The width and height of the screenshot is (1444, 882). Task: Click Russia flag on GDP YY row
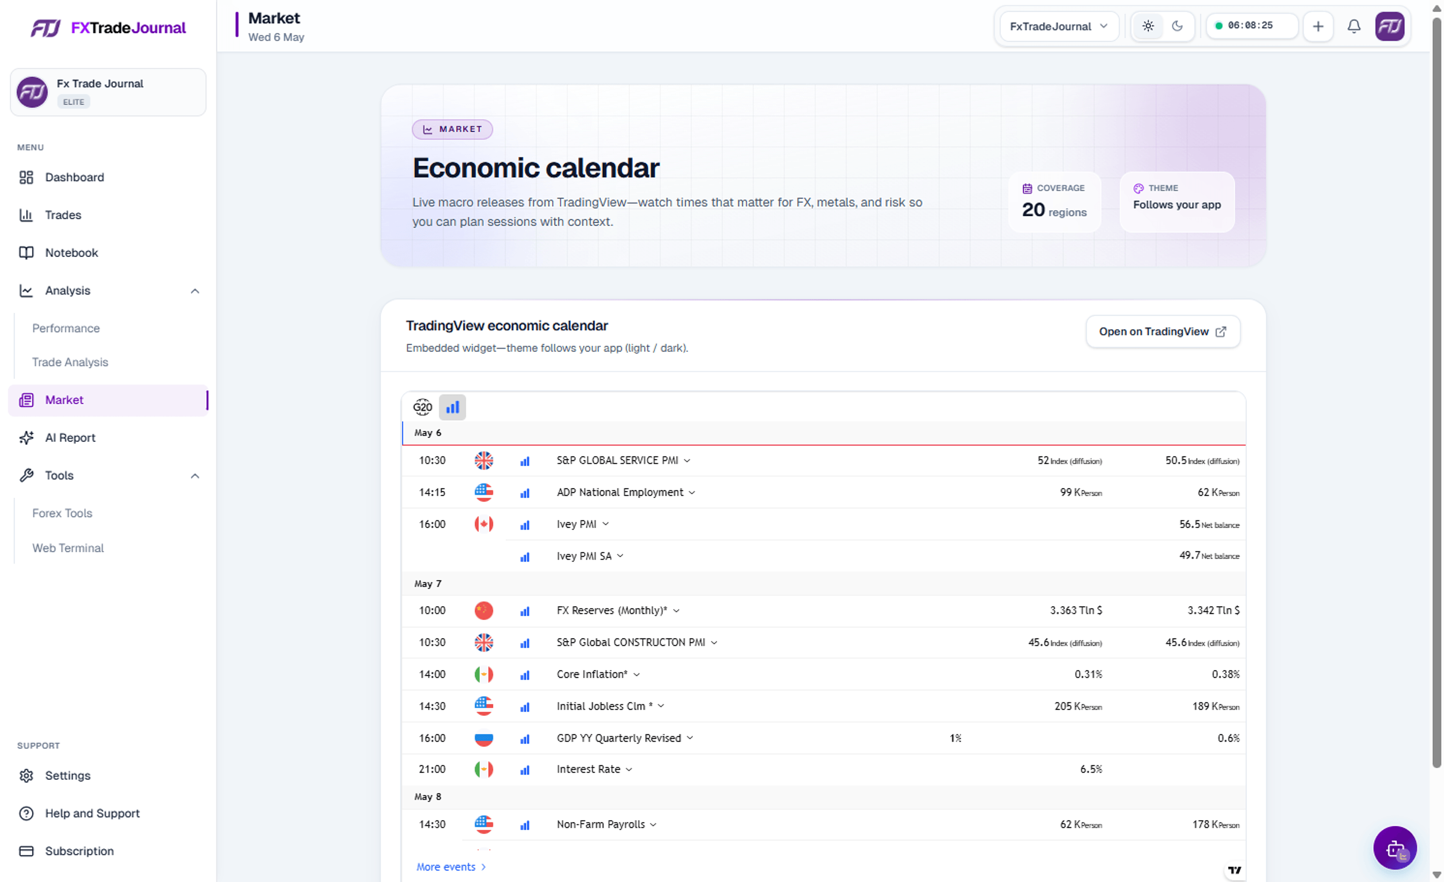(x=483, y=738)
